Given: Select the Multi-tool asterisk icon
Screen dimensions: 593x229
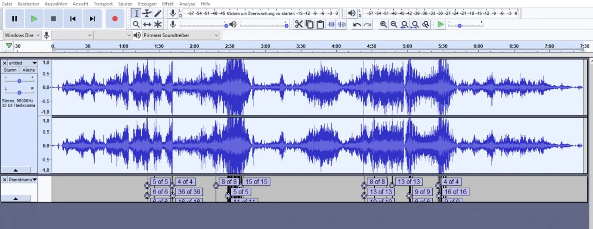Looking at the screenshot, I should coord(158,24).
